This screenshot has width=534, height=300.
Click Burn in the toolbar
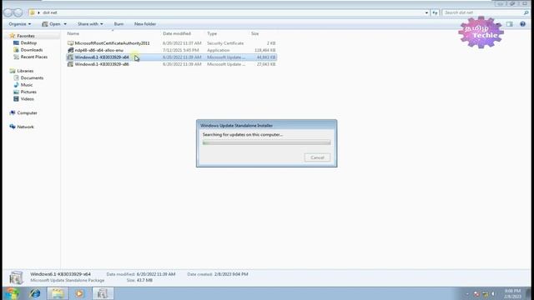118,24
